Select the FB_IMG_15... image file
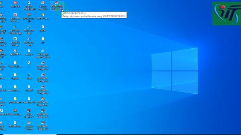Screen dimensions: 241x135 click(15, 124)
